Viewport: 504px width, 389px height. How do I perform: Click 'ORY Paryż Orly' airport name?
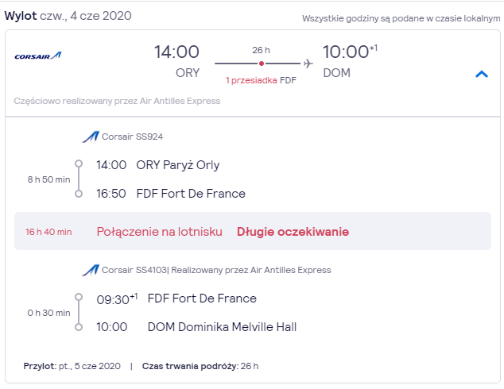coord(178,165)
